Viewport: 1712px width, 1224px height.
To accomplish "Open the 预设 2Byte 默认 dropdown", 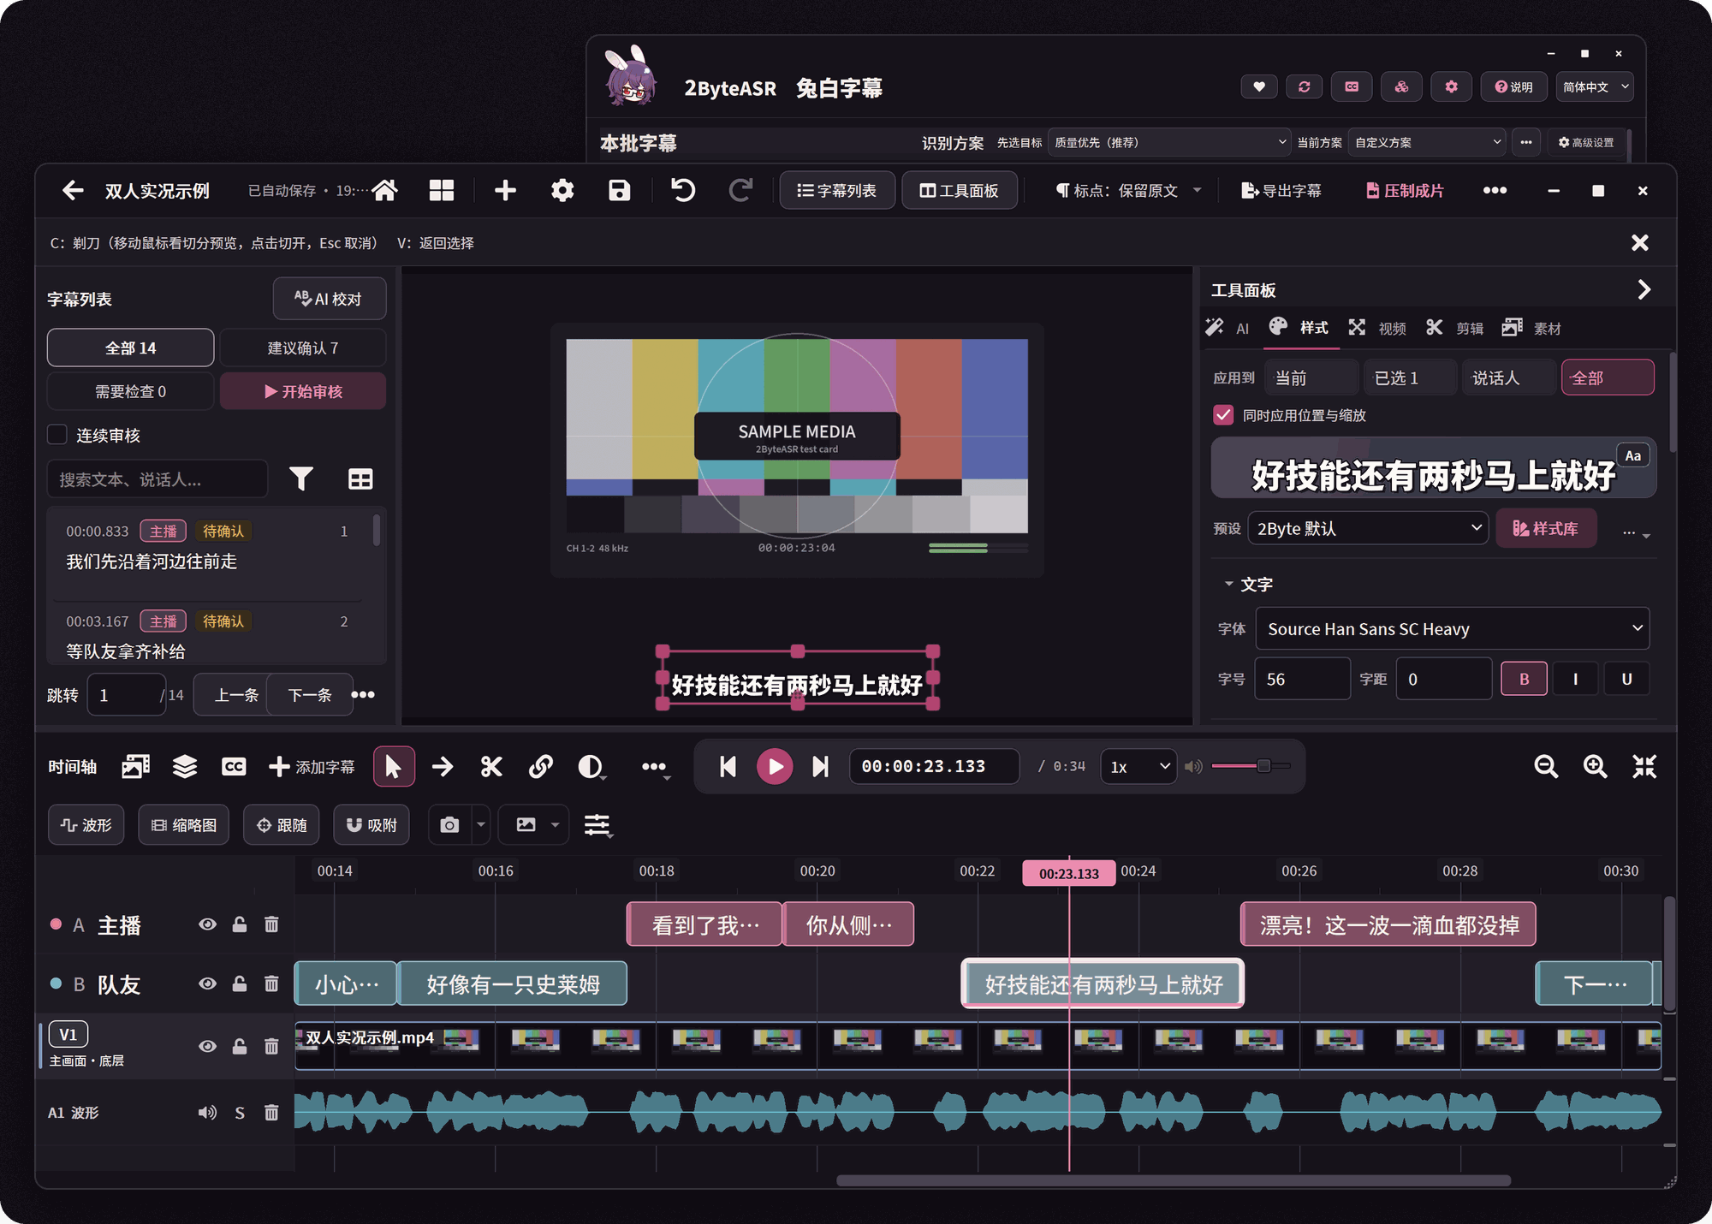I will (1368, 528).
